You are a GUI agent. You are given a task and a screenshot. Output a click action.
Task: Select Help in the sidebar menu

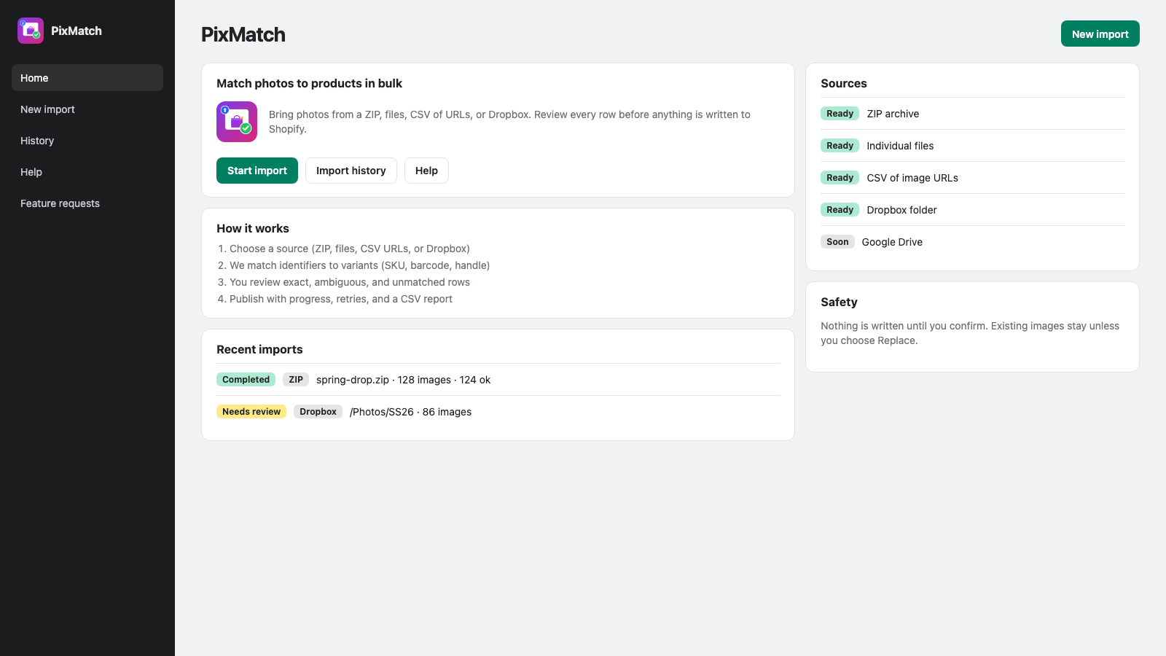(87, 172)
